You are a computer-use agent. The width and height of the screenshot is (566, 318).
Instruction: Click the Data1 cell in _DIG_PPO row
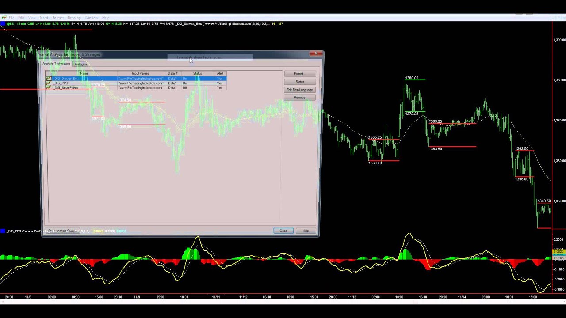click(x=172, y=83)
